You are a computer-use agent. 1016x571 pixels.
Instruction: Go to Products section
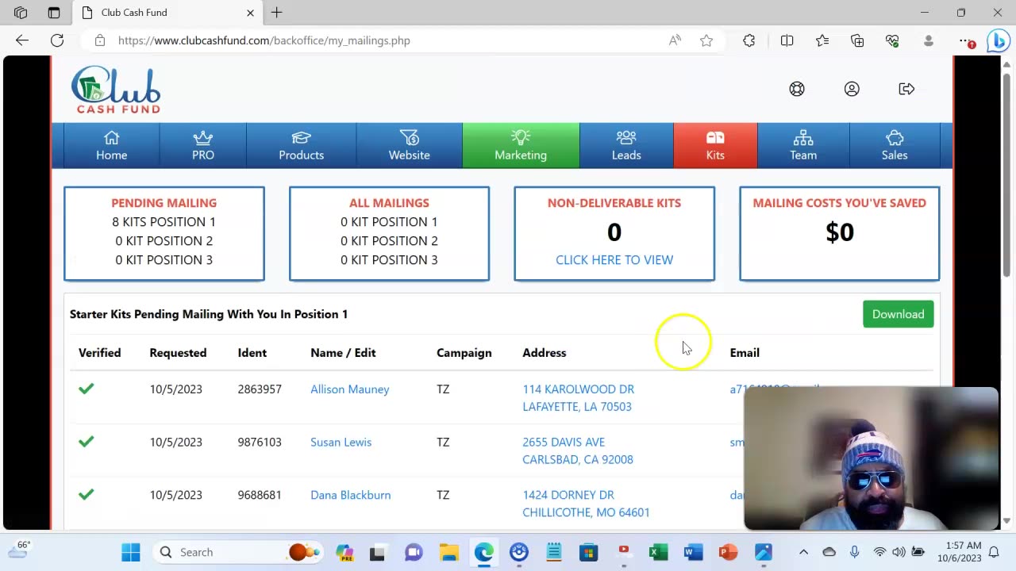301,146
